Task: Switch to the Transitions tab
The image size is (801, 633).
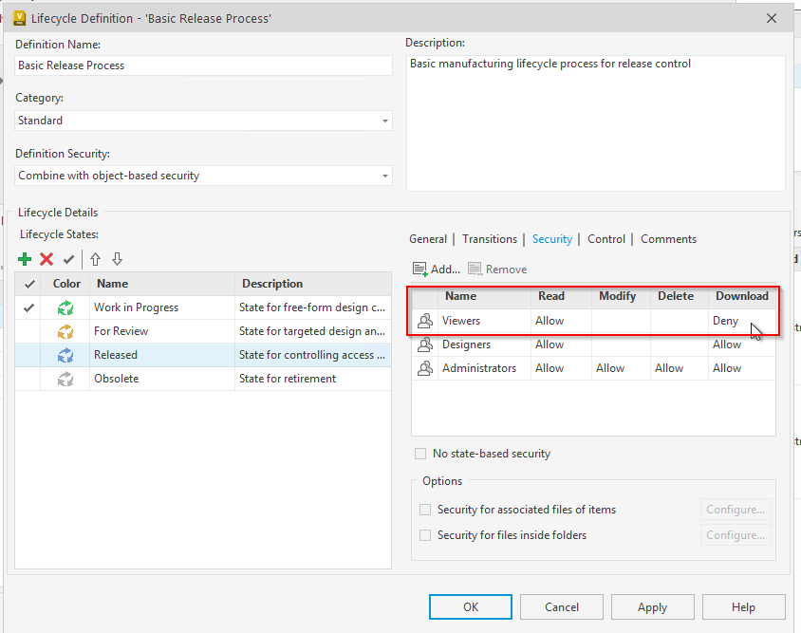Action: tap(490, 238)
